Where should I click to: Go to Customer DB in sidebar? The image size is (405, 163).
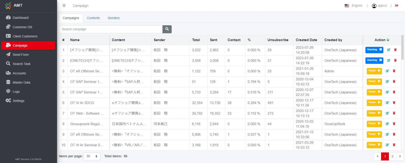[28, 27]
